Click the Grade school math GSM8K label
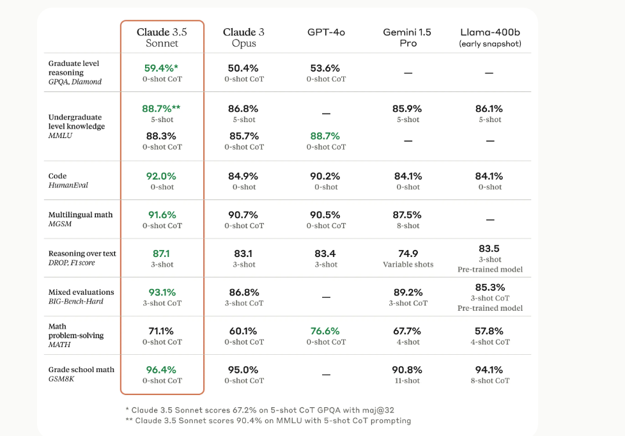The image size is (625, 436). pyautogui.click(x=81, y=374)
